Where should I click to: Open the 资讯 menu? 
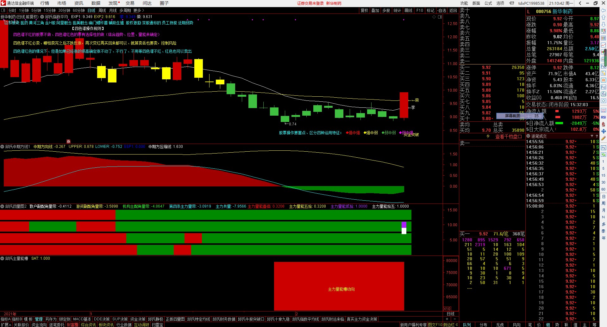coord(79,3)
